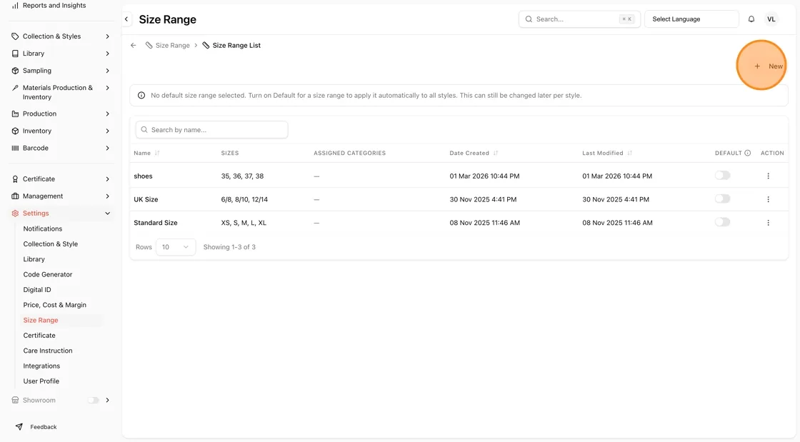This screenshot has height=442, width=800.
Task: Open User Profile settings
Action: [x=41, y=381]
